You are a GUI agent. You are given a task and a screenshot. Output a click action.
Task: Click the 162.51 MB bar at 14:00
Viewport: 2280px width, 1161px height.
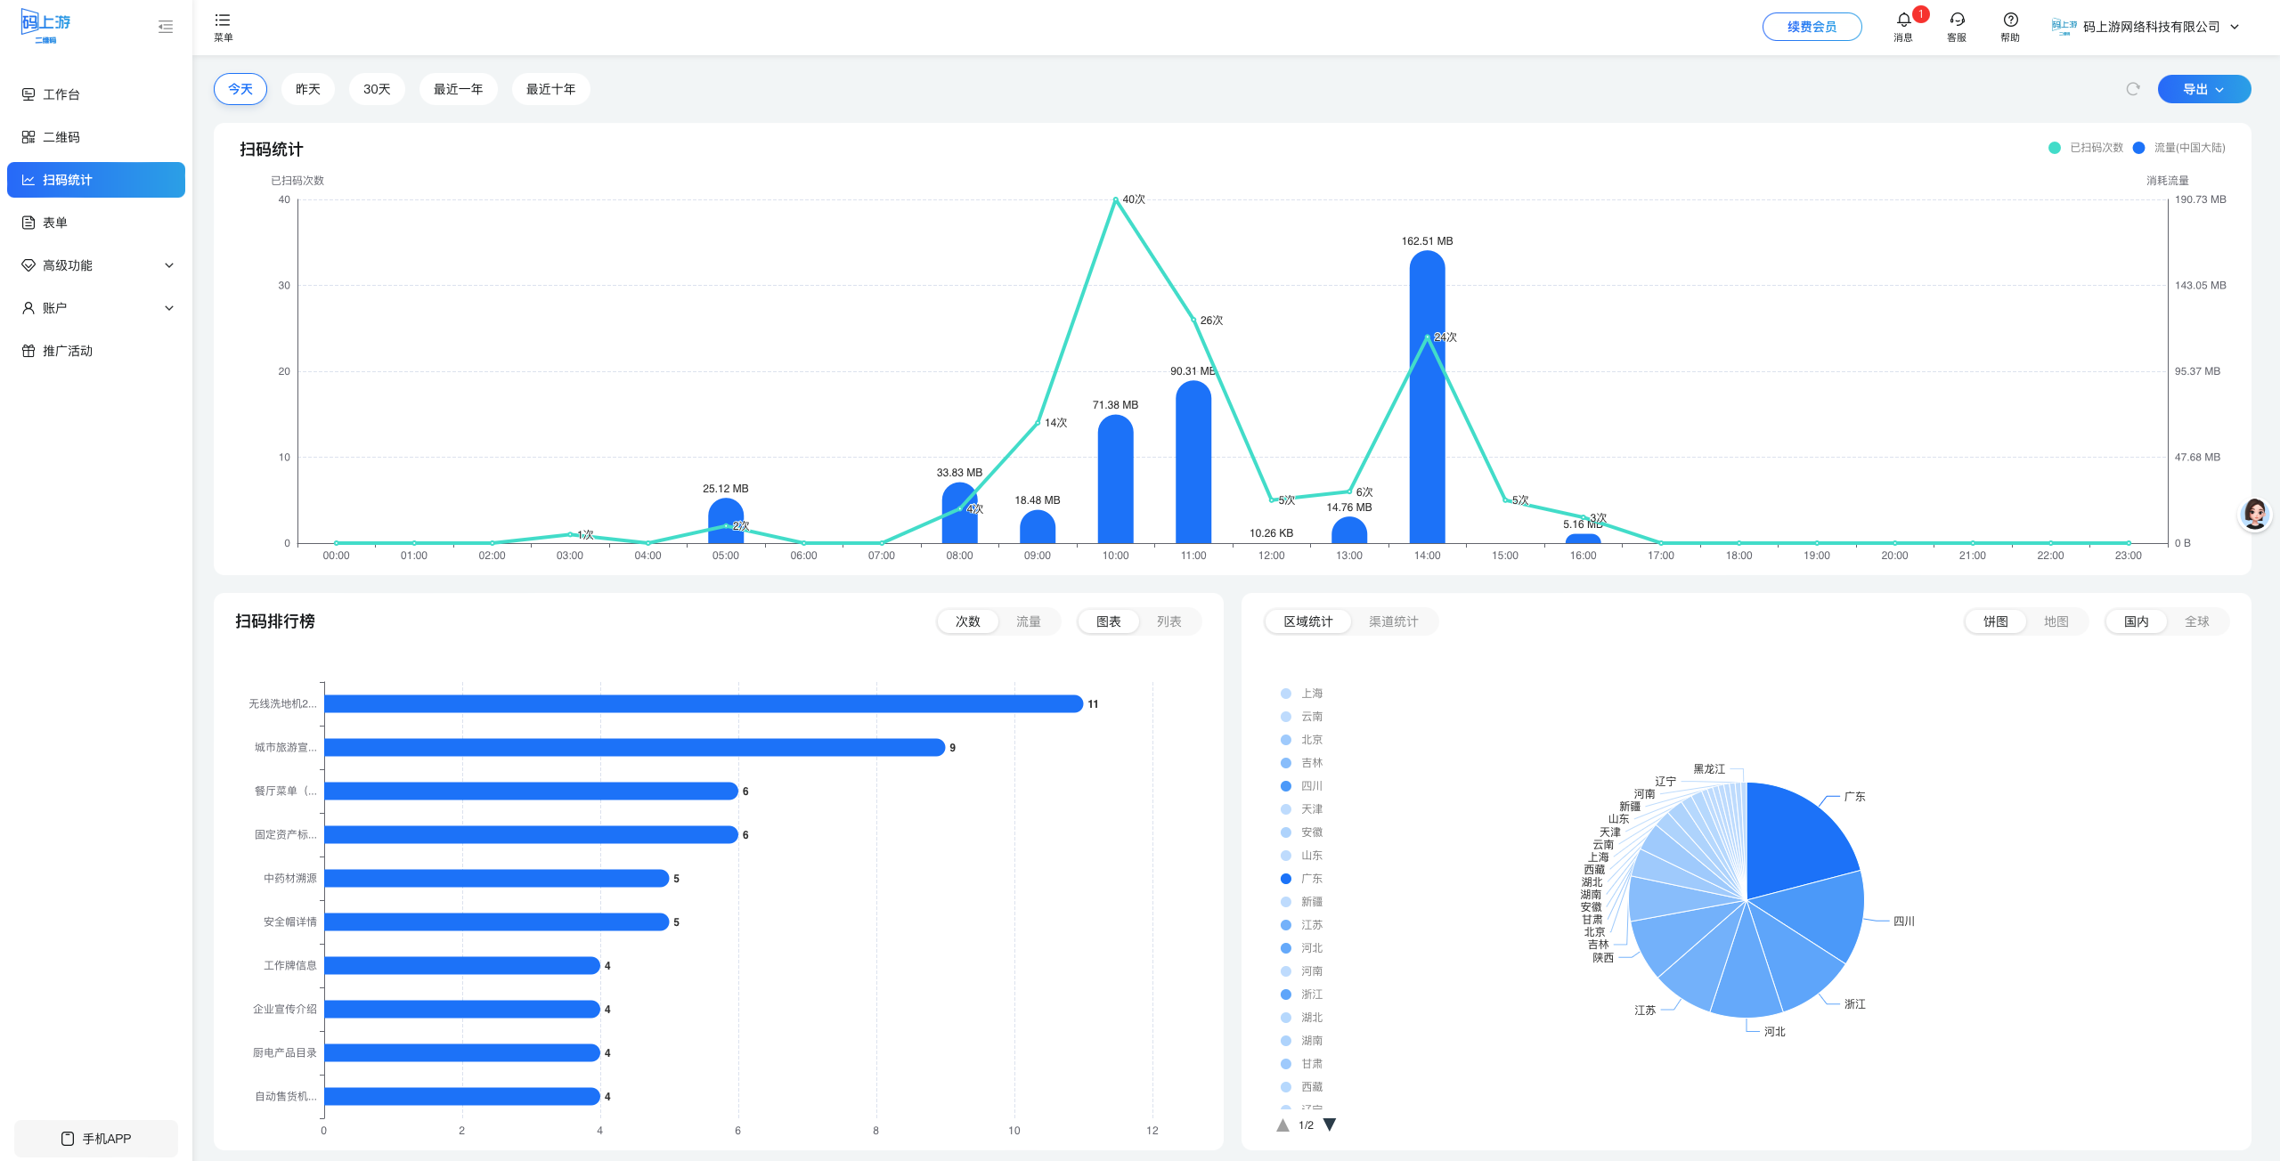tap(1427, 397)
